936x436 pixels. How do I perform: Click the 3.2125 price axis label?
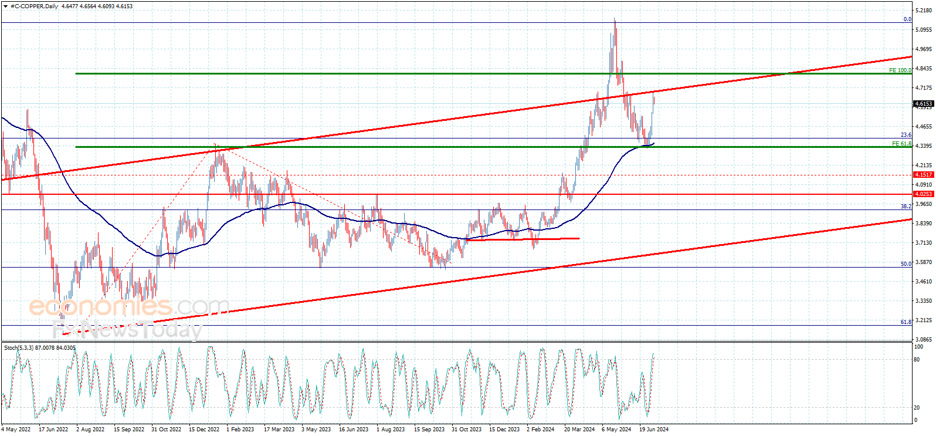(924, 320)
